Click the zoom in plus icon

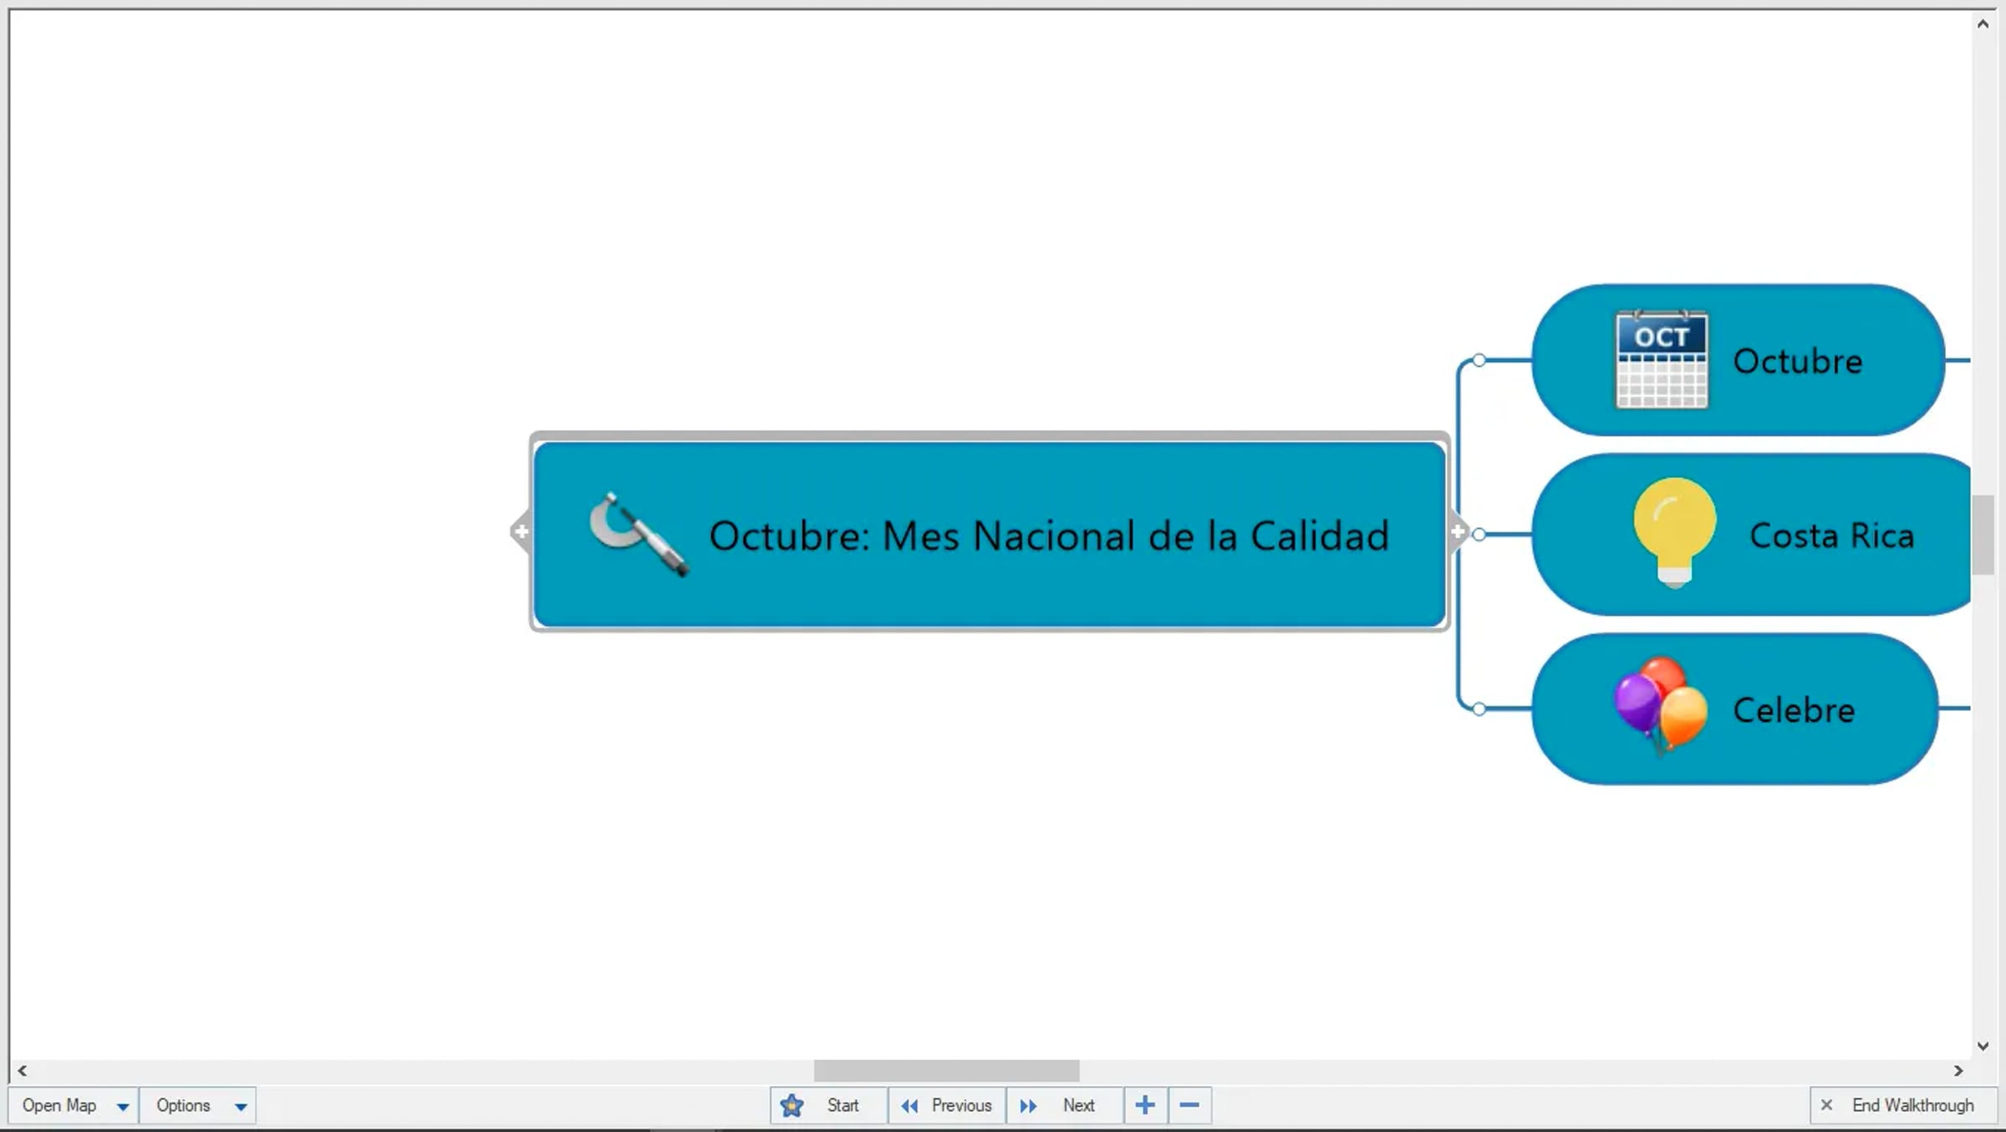click(x=1145, y=1105)
